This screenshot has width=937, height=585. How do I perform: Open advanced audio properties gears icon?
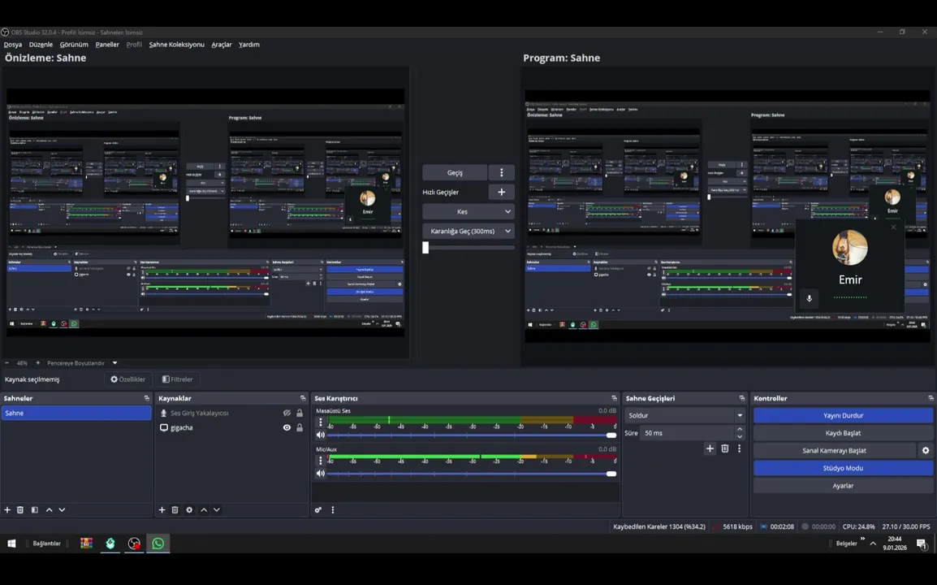[318, 509]
